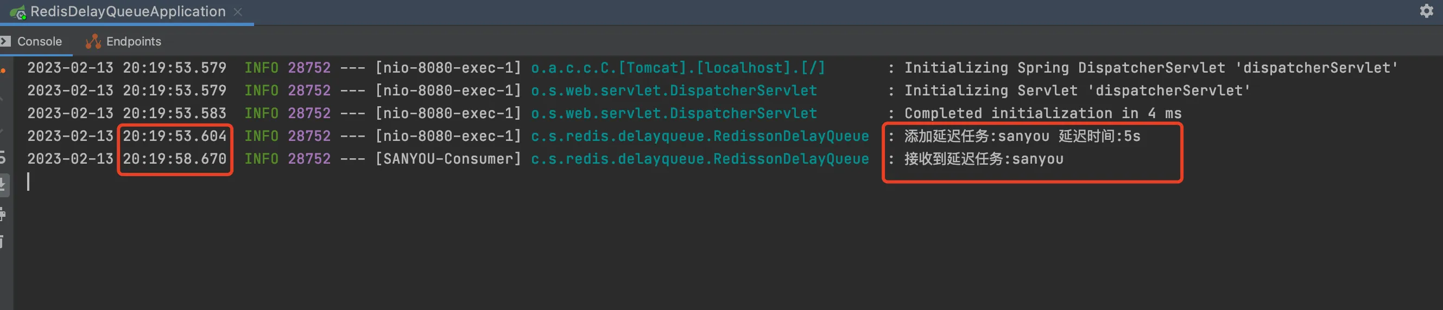Click the Tomcat localhost logger name

coord(678,68)
